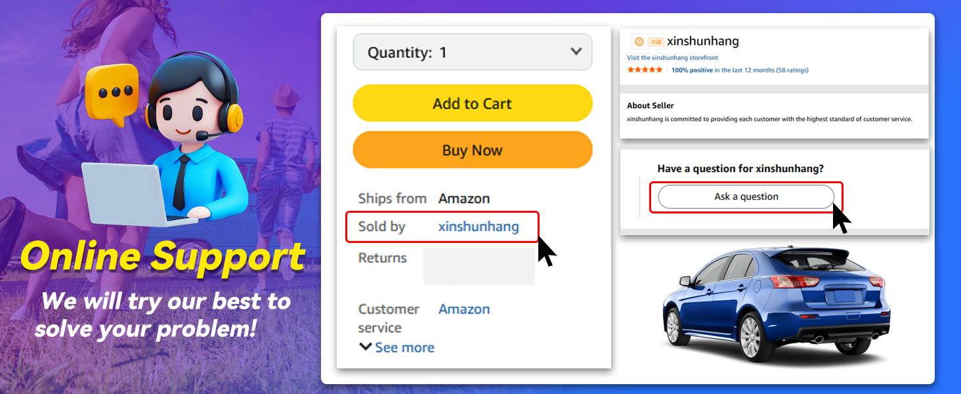961x394 pixels.
Task: Click the Ask a question button
Action: point(746,196)
